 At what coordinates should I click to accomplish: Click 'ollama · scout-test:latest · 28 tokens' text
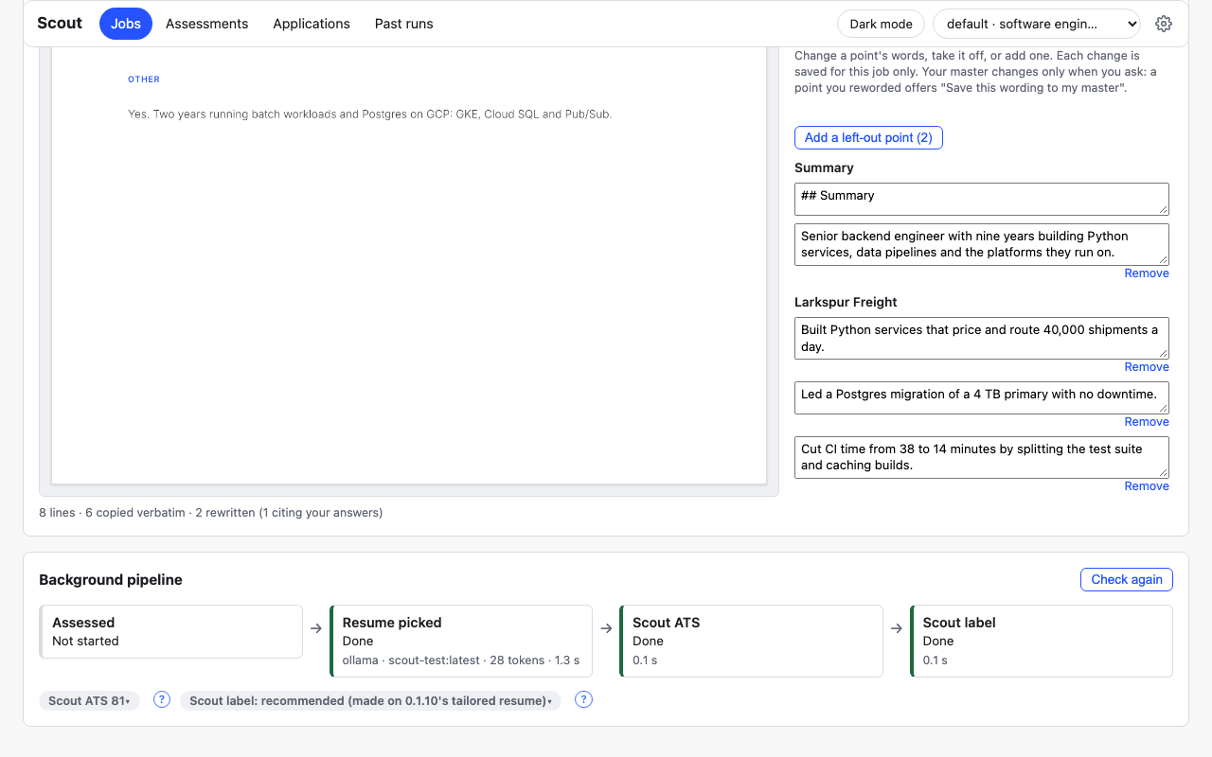pos(461,660)
